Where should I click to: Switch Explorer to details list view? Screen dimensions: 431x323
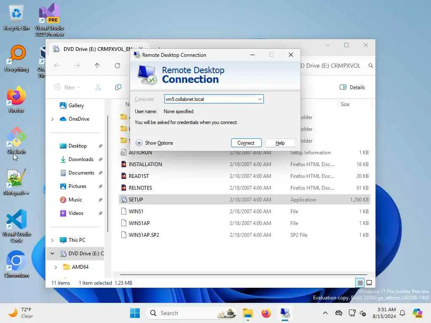tap(360, 283)
